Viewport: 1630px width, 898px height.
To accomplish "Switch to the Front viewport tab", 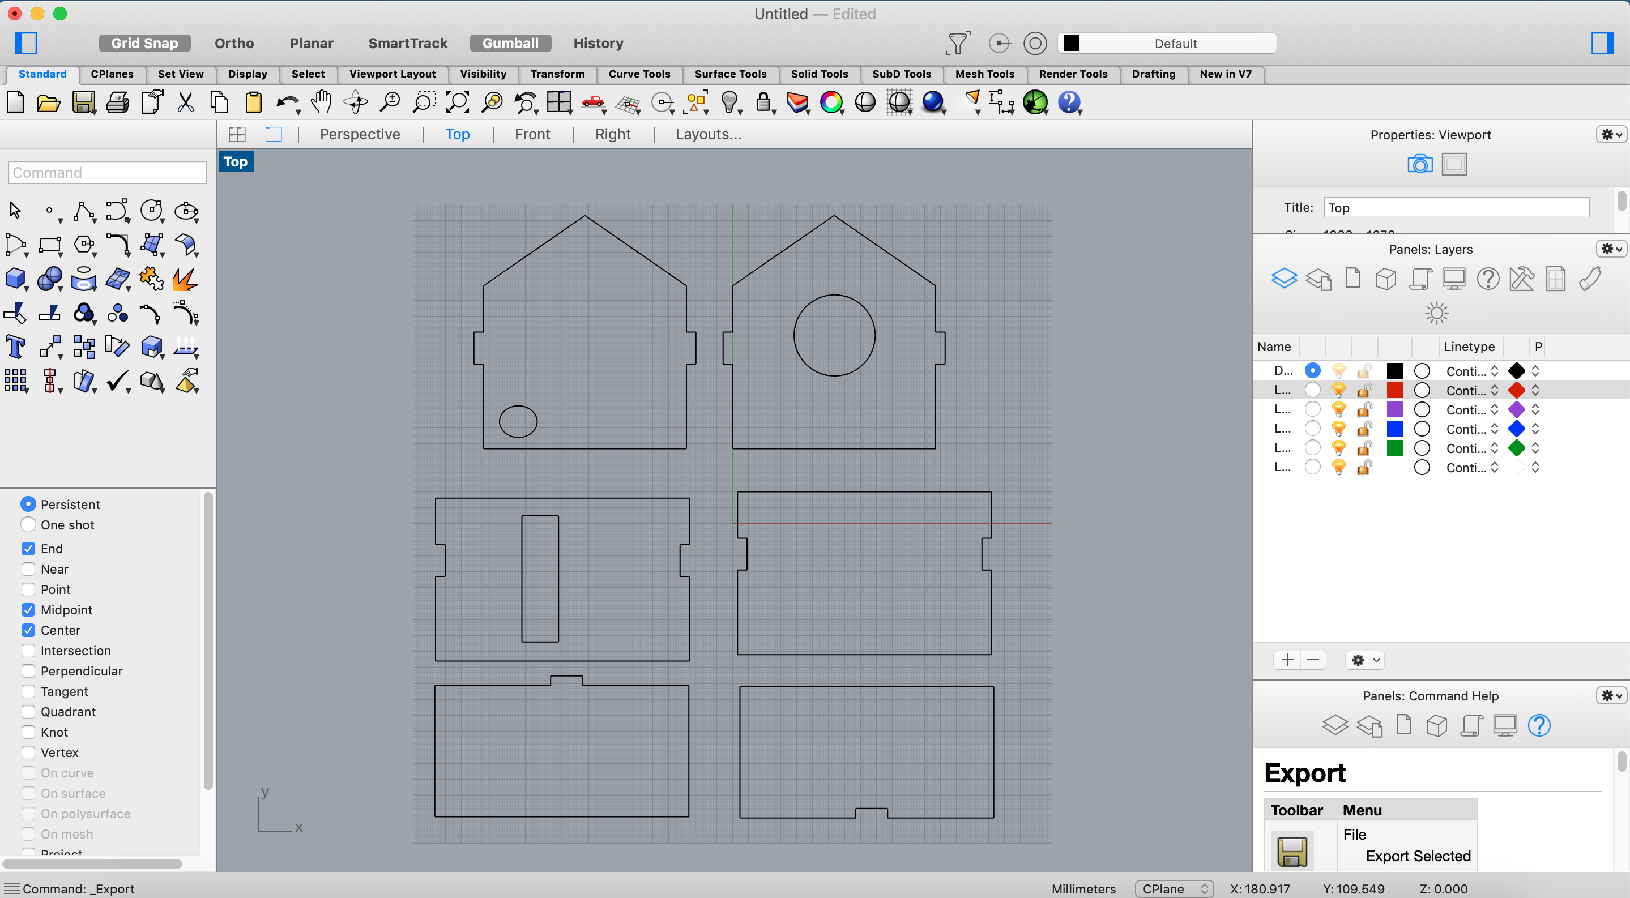I will click(532, 134).
